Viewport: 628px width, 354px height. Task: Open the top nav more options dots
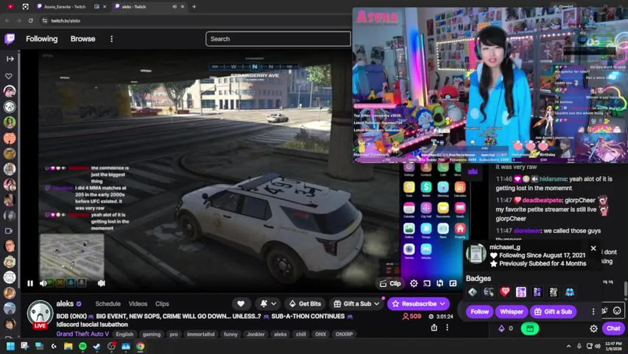112,39
